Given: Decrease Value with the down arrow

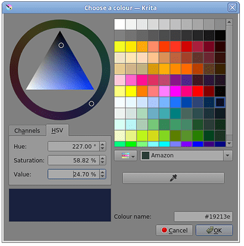Looking at the screenshot, I should coord(103,177).
